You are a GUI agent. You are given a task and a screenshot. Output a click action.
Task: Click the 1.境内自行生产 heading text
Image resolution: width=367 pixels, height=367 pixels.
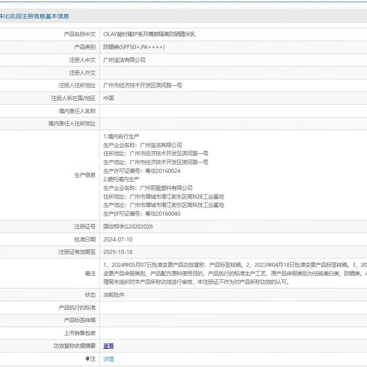pos(121,136)
